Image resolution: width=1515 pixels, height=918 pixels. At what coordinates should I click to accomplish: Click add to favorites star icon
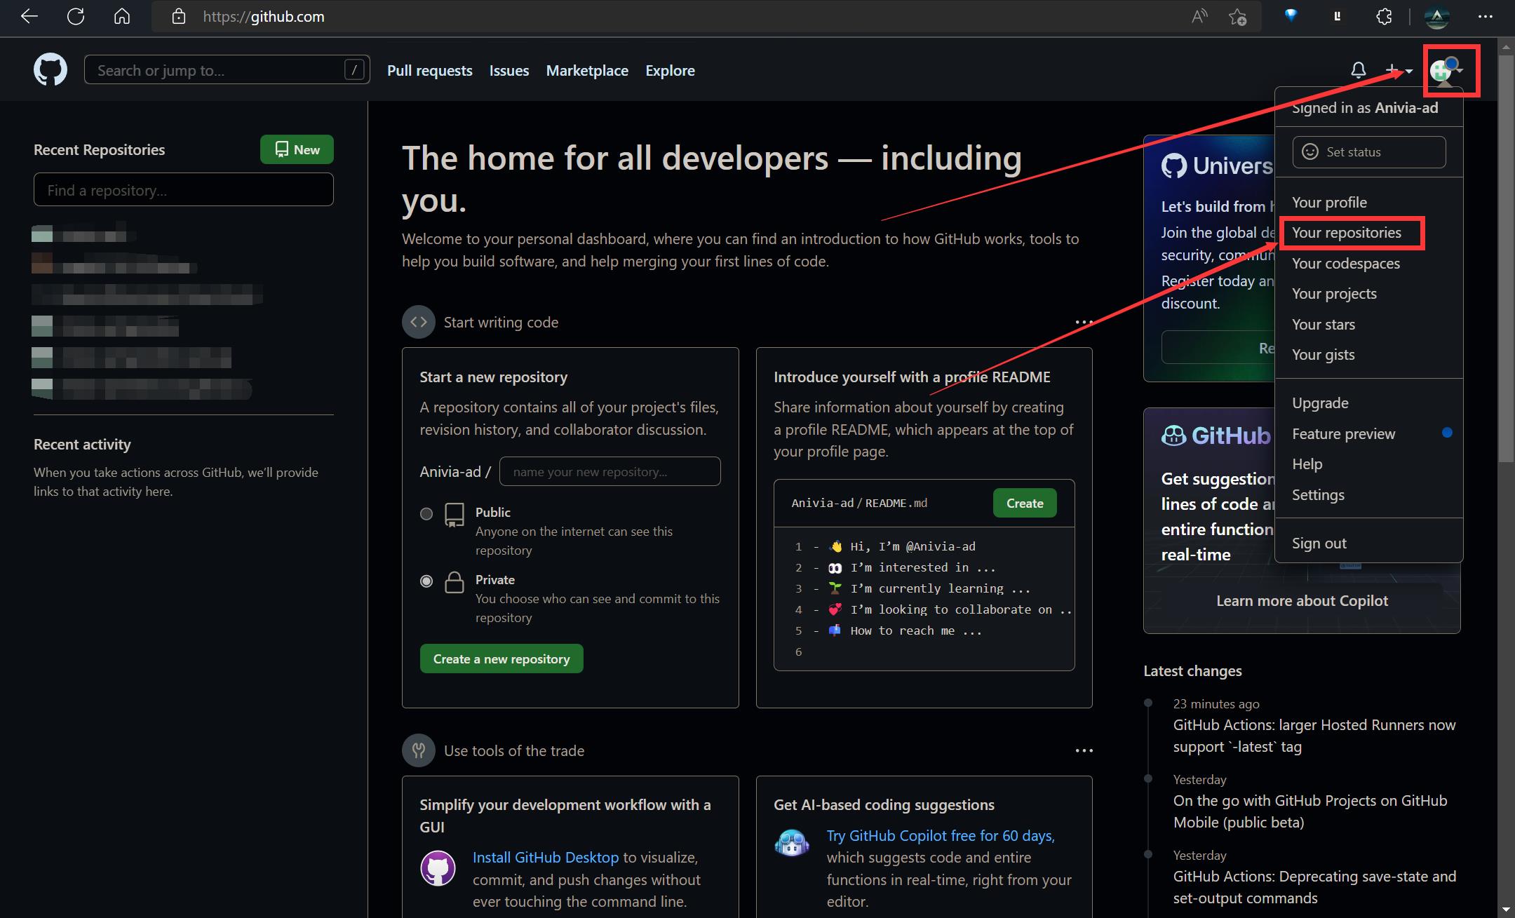[1238, 17]
